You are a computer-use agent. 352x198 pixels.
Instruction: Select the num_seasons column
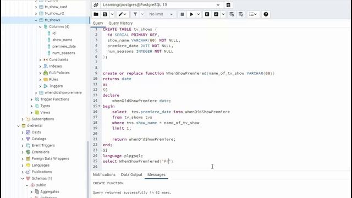click(x=64, y=53)
